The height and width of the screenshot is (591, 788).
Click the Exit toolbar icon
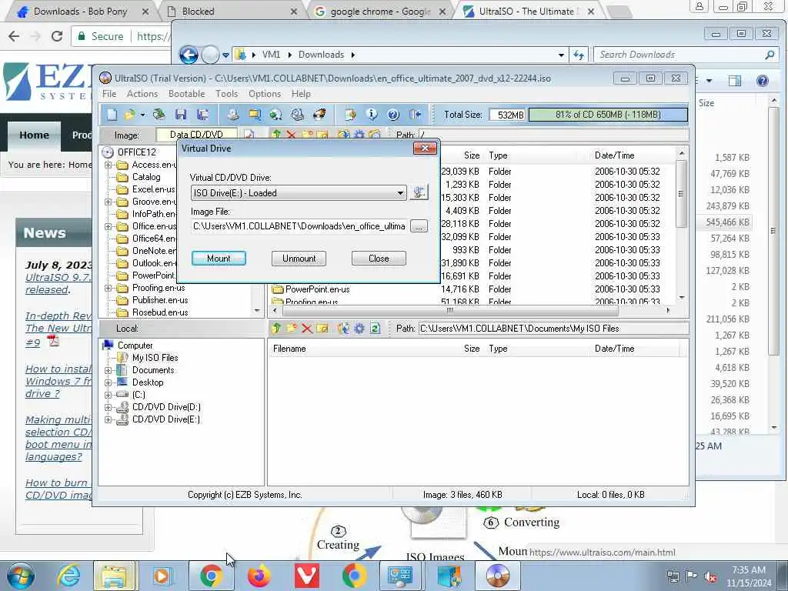(x=415, y=115)
